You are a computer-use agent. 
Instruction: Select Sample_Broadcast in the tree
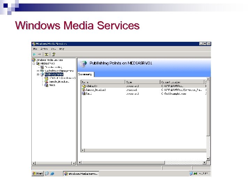click(x=59, y=81)
